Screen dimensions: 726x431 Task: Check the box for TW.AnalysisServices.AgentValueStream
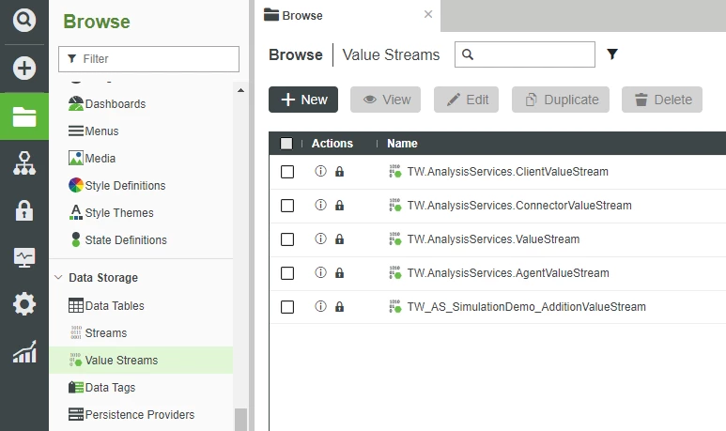point(287,273)
